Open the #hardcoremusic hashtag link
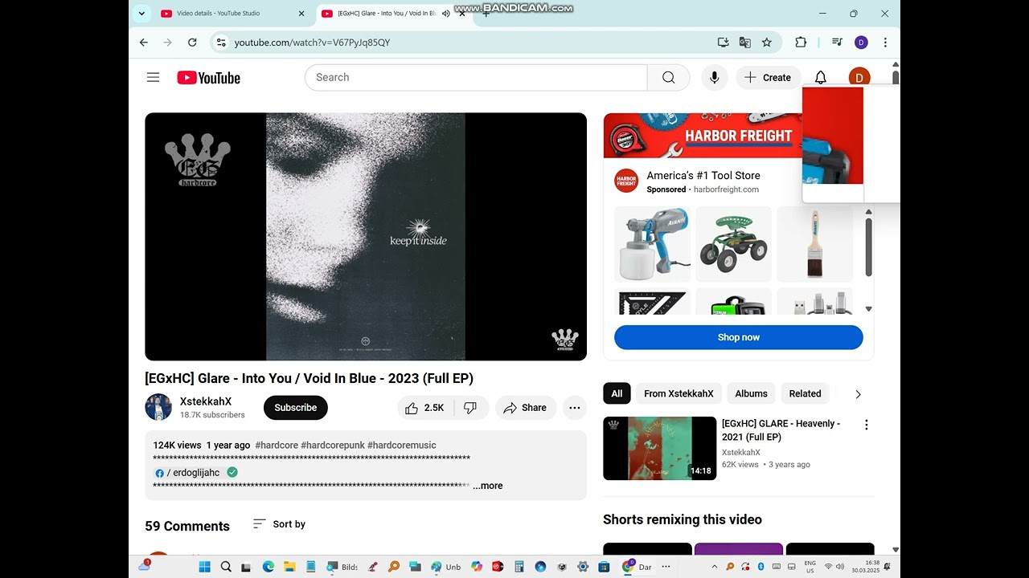 (402, 445)
